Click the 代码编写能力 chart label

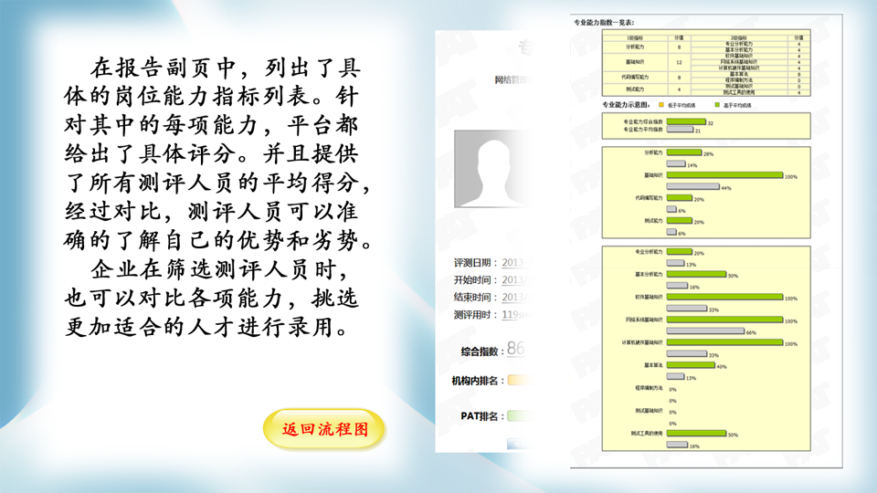pos(649,198)
